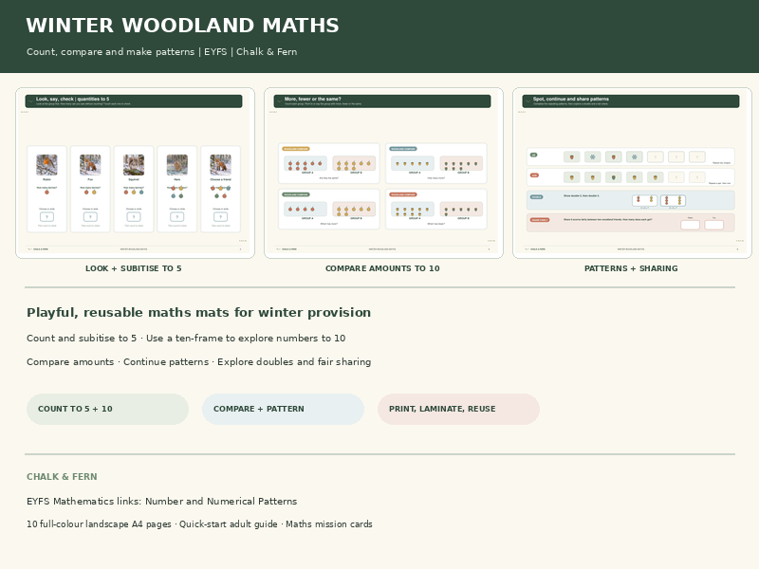Click the Squirrel photo in first preview
The height and width of the screenshot is (569, 759).
(x=134, y=165)
